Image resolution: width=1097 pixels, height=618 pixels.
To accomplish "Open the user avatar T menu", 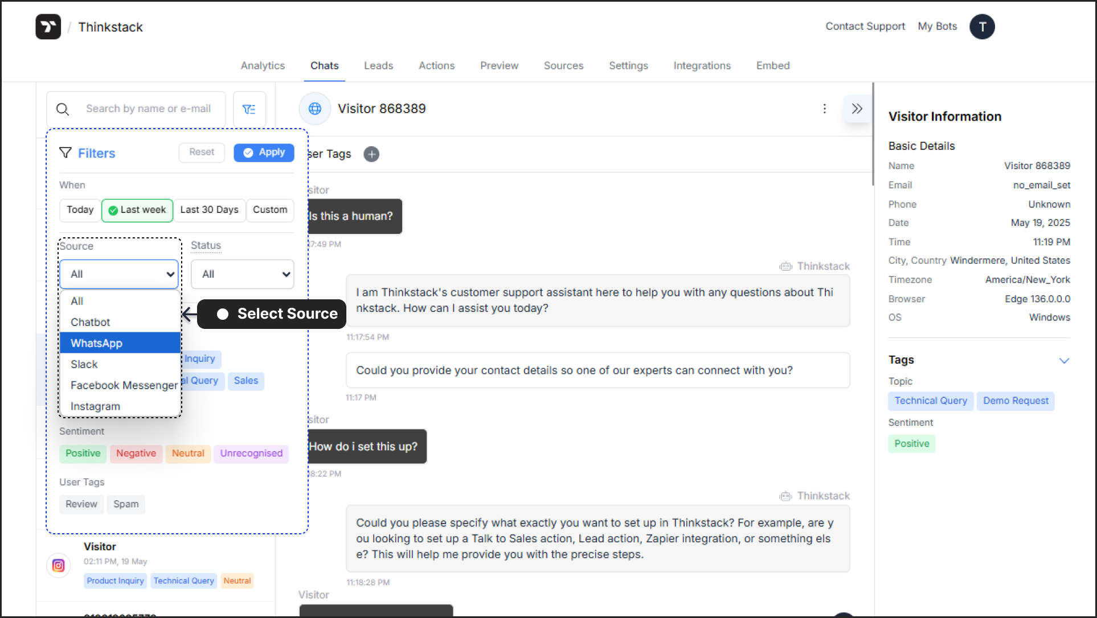I will (x=982, y=27).
